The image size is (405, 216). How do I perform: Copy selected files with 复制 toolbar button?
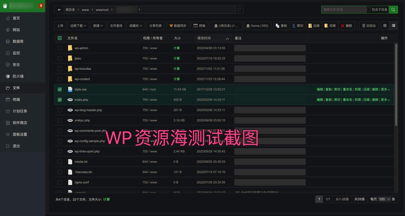point(282,26)
